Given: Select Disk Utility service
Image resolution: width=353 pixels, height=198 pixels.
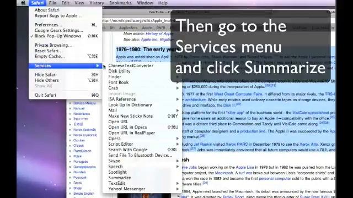Looking at the screenshot, I should (119, 71).
